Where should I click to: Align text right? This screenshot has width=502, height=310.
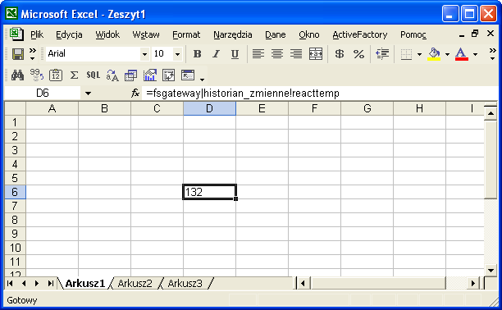[x=296, y=54]
